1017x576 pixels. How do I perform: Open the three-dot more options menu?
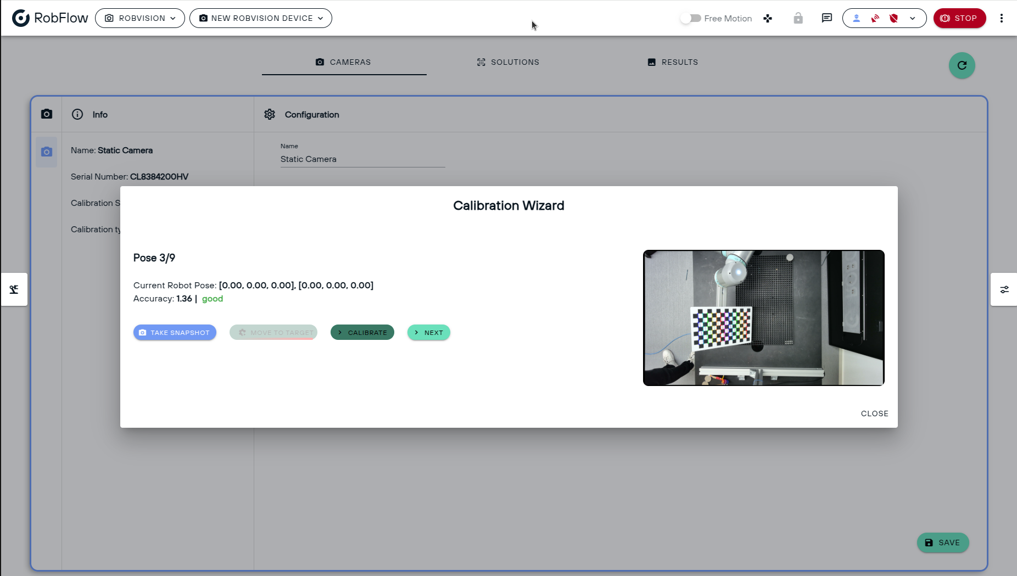point(1002,18)
